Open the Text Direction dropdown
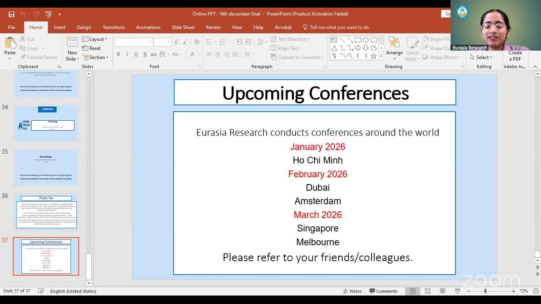Viewport: 541px width, 304px height. click(290, 39)
